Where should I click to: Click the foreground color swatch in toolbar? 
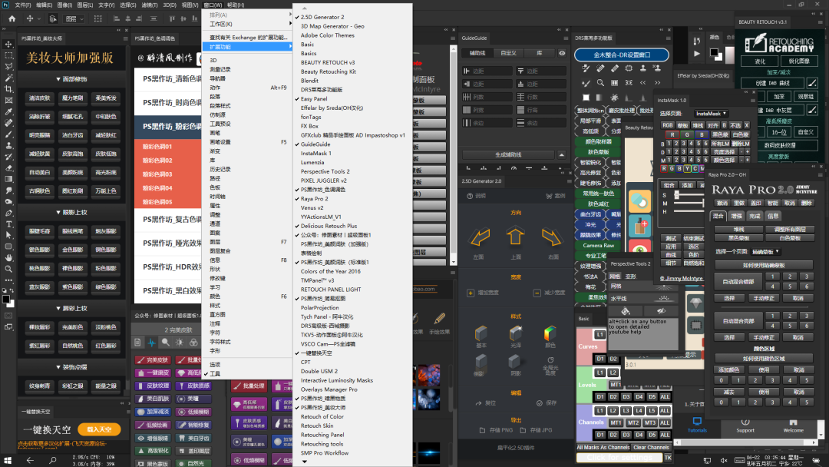coord(6,300)
